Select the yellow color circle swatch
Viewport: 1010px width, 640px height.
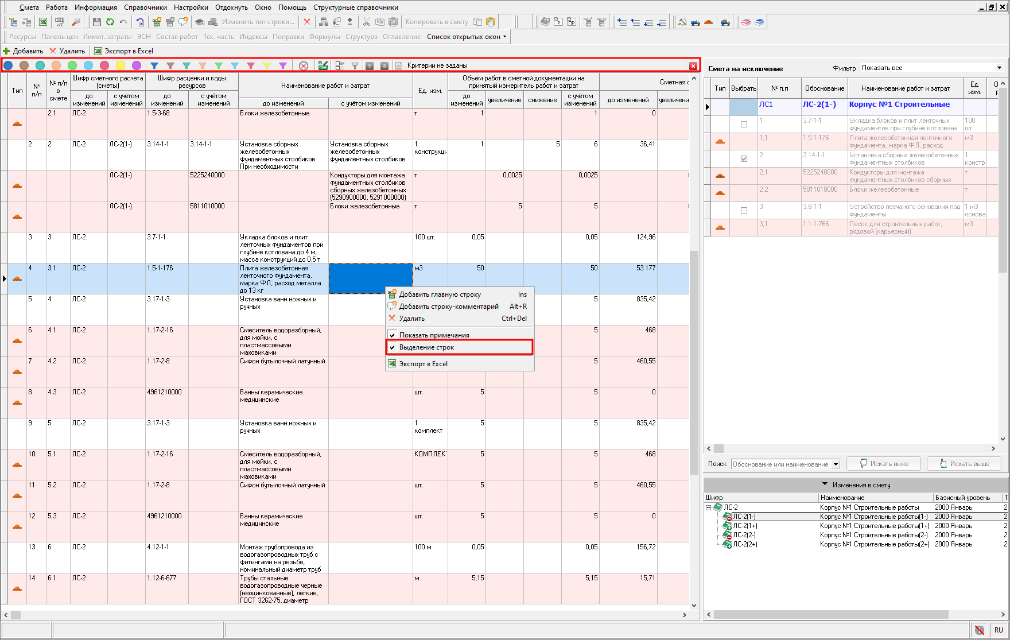pos(121,65)
